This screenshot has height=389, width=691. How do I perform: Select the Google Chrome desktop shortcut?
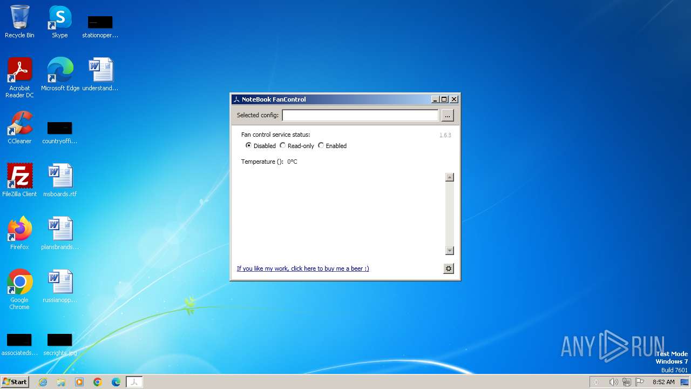coord(19,290)
